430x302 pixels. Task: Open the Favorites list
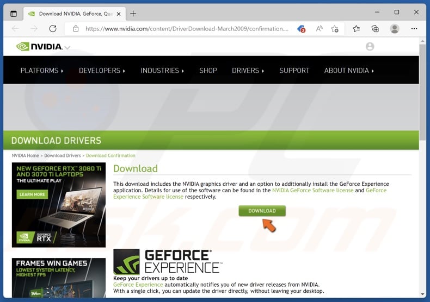356,29
